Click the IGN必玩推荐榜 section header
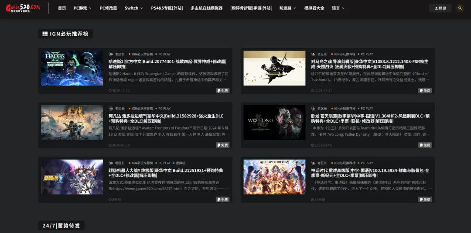This screenshot has height=233, width=471. [x=65, y=34]
